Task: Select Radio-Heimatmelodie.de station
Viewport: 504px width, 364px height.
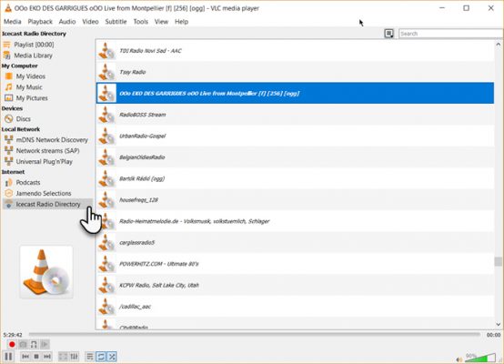Action: 295,221
